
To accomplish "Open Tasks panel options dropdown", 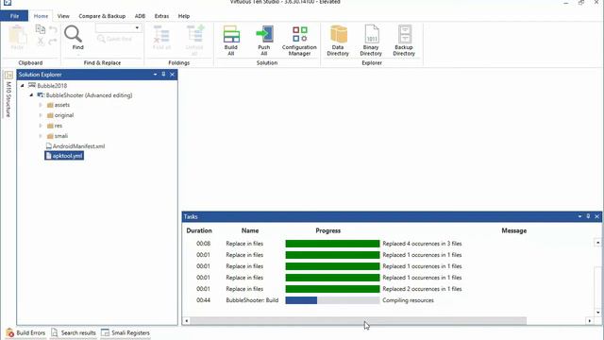I will point(579,216).
